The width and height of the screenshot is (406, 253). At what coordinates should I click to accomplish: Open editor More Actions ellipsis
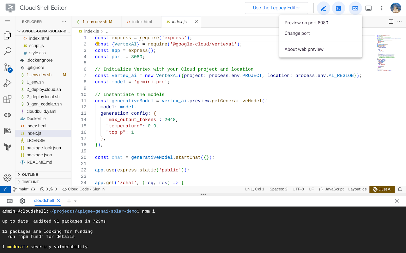[400, 22]
